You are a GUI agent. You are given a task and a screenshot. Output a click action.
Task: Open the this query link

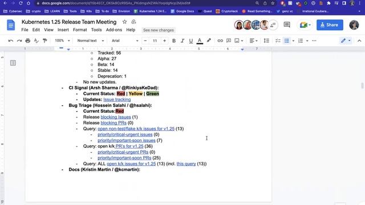click(x=186, y=163)
